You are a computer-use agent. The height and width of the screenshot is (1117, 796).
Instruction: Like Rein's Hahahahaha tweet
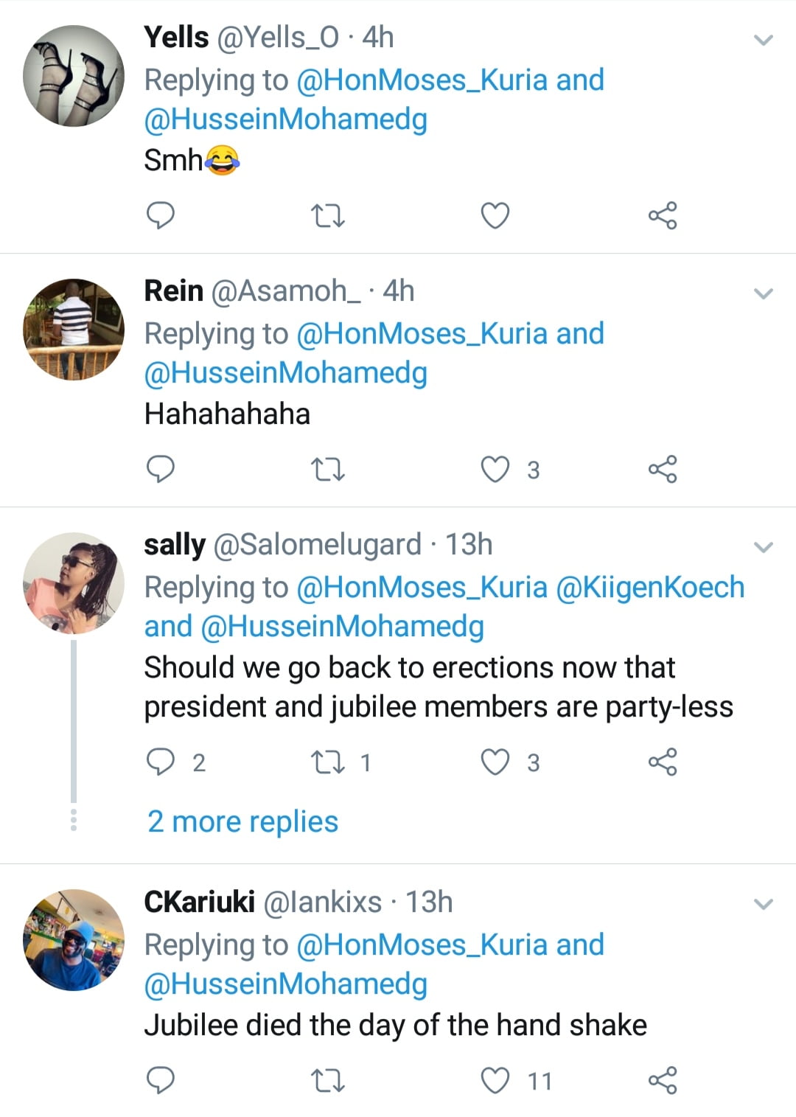pos(495,470)
